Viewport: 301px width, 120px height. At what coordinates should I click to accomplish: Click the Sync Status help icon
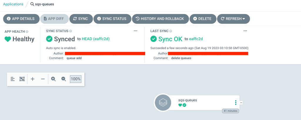[x=71, y=31]
